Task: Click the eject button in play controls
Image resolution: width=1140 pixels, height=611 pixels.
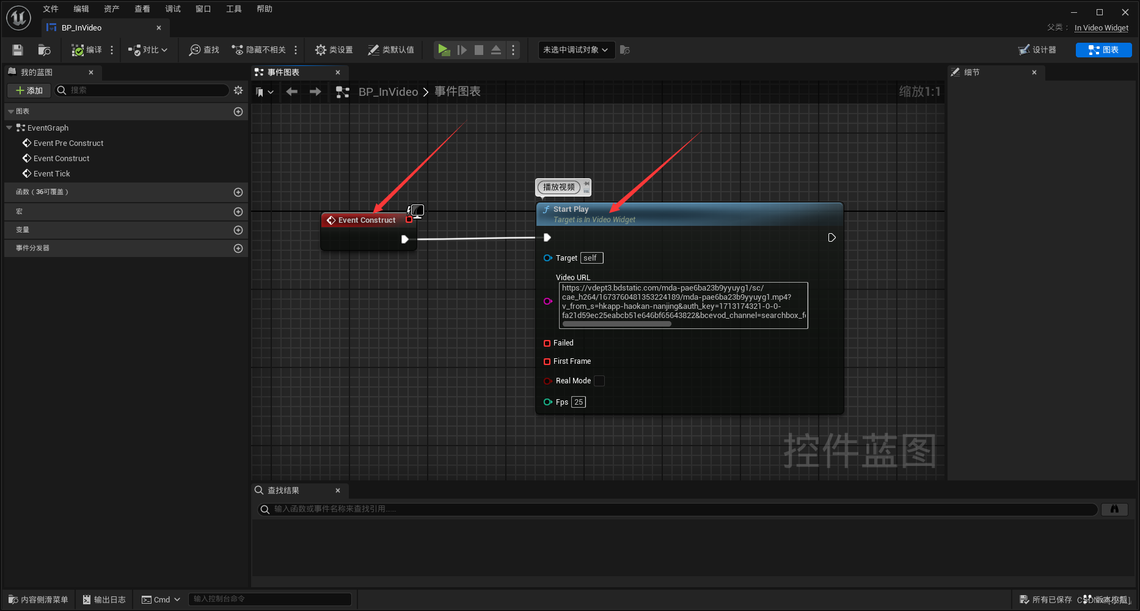Action: point(496,50)
